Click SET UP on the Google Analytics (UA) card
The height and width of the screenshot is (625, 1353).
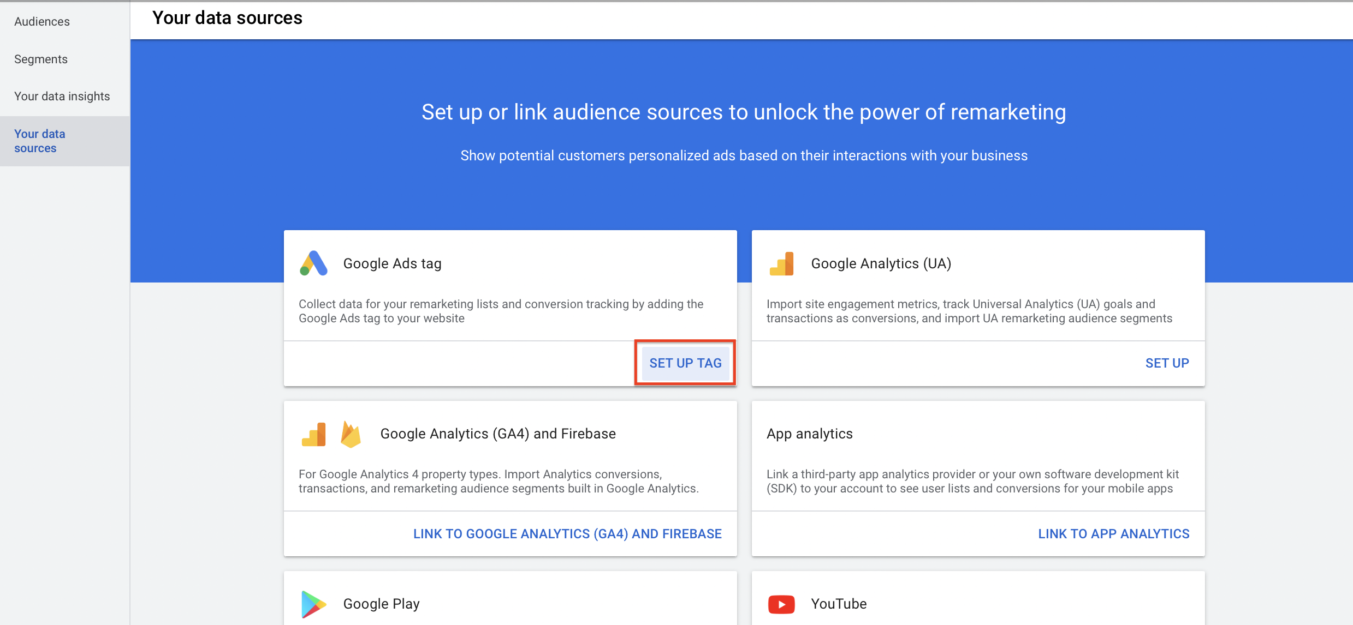point(1167,363)
